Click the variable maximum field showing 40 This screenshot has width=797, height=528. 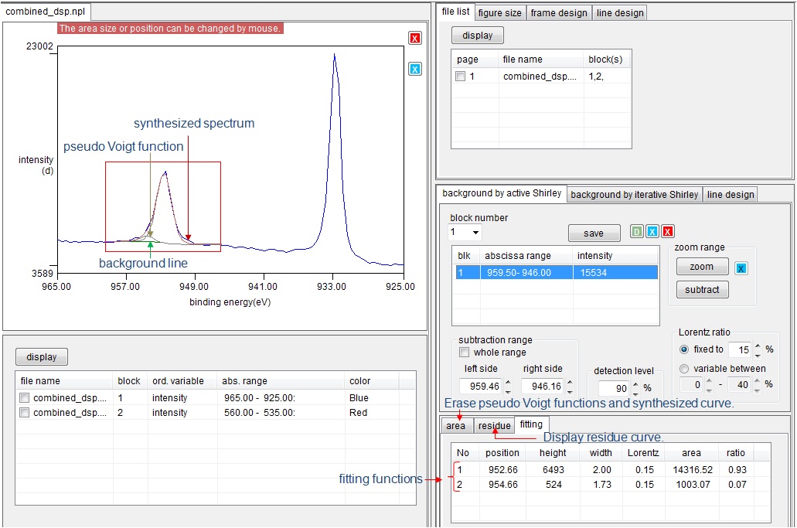[x=741, y=385]
